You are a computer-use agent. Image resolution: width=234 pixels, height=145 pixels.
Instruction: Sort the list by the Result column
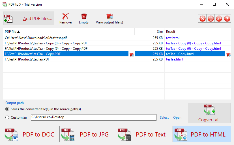197,32
